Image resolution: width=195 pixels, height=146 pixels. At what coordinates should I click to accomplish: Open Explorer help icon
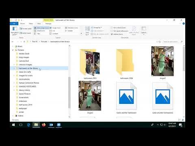[184, 24]
